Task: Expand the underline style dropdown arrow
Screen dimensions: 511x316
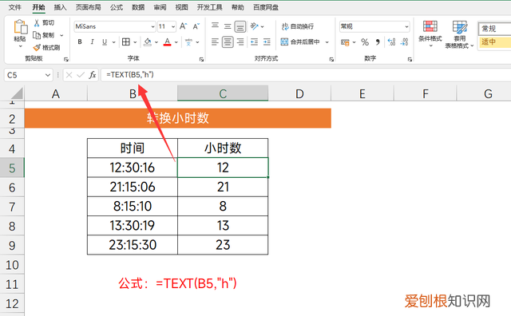Action: [x=113, y=42]
